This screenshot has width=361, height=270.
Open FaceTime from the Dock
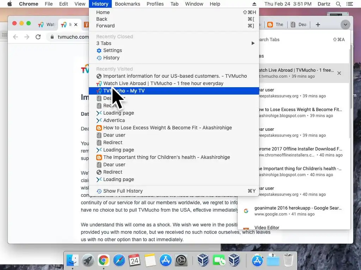coord(219,261)
